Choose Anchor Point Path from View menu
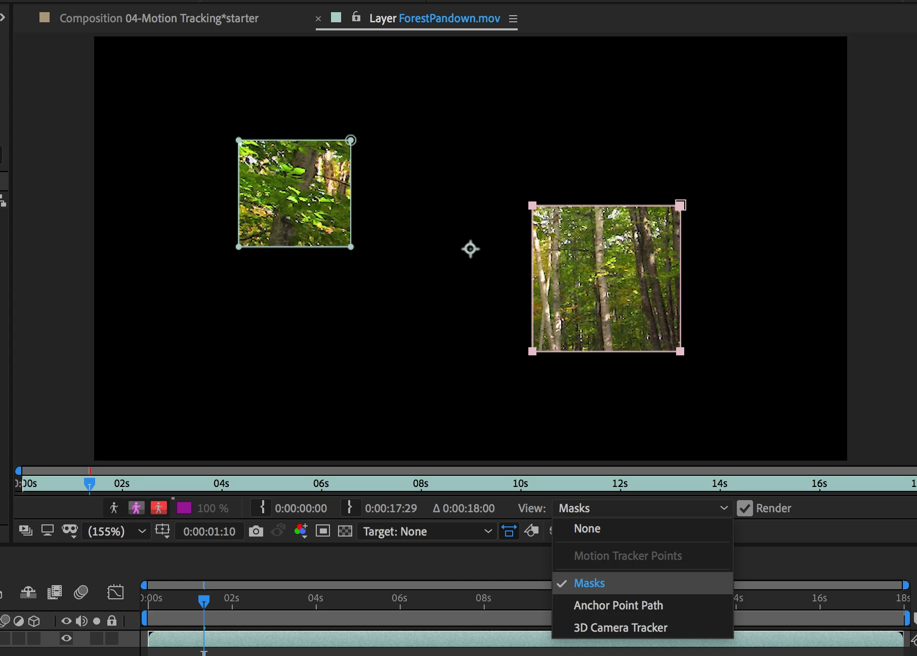The width and height of the screenshot is (917, 656). pyautogui.click(x=643, y=605)
